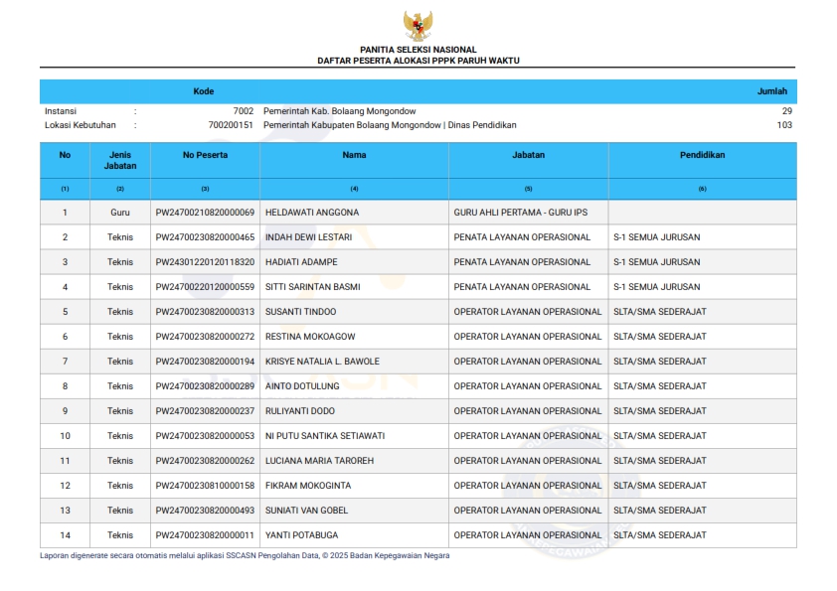
Task: Click the Jumlah header label
Action: pos(771,91)
